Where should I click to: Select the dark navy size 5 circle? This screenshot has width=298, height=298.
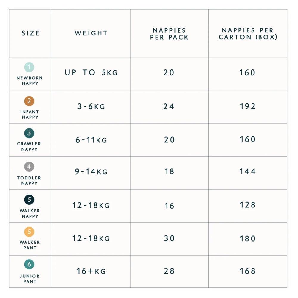pos(29,200)
